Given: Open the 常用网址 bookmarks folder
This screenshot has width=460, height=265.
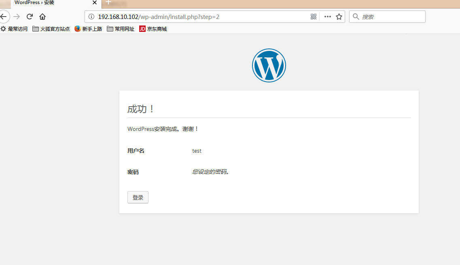Looking at the screenshot, I should coord(121,29).
